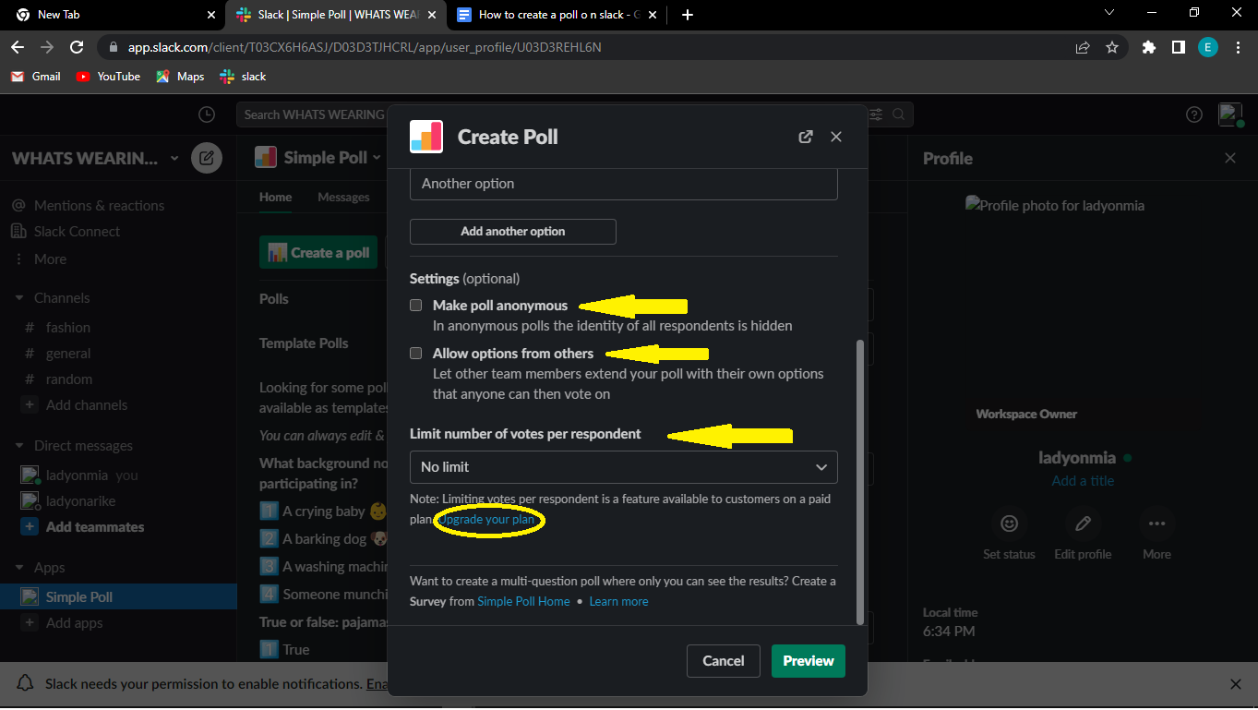Click the Search WHATS WEARING search box
1258x710 pixels.
pyautogui.click(x=577, y=114)
